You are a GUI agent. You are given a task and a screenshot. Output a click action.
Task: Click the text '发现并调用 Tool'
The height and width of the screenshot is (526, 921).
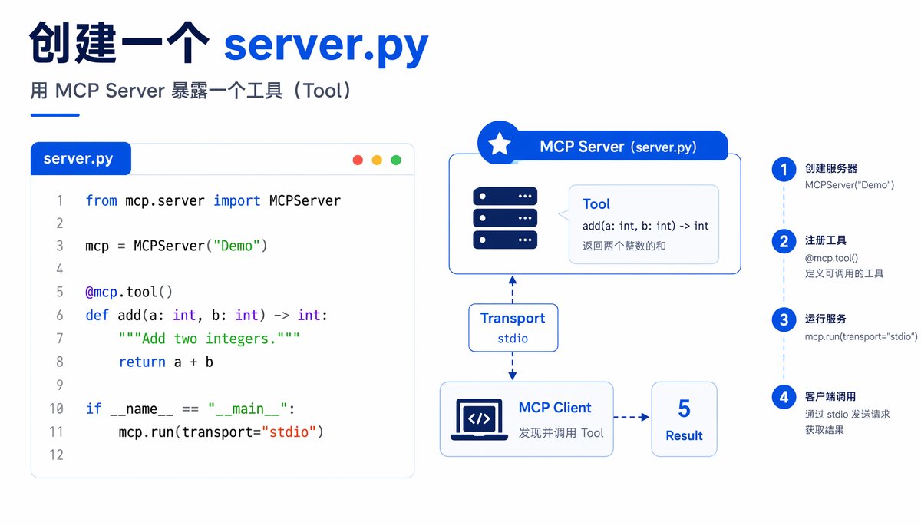click(561, 433)
